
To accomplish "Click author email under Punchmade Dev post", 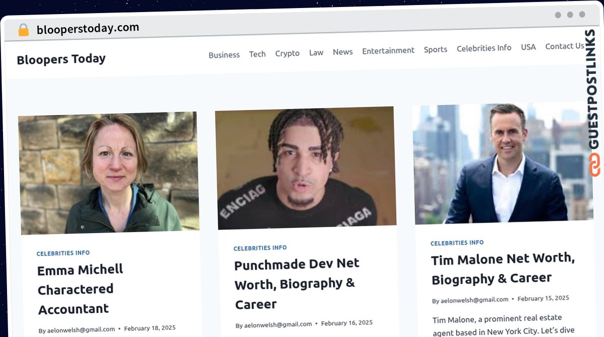I will tap(278, 324).
